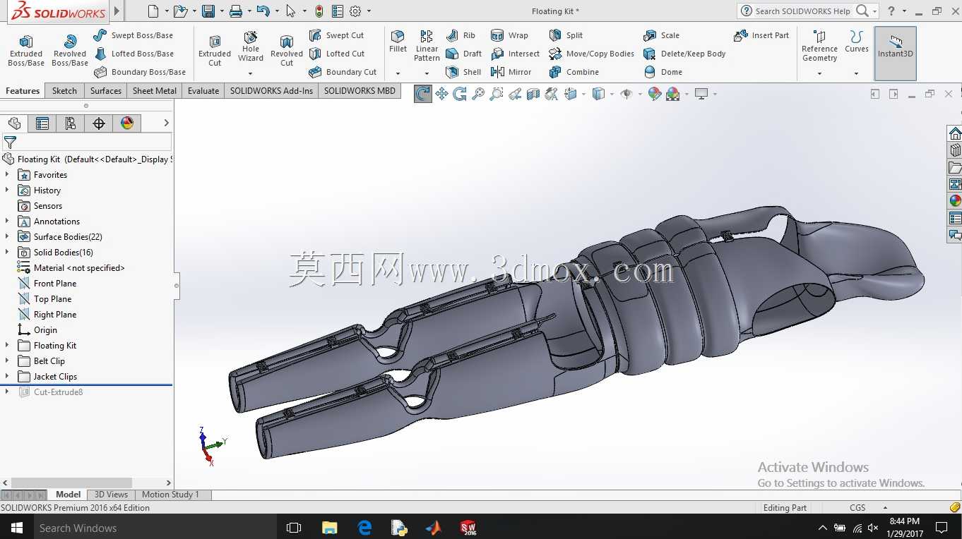Return to the Previous View
Screen dimensions: 962x539
(x=515, y=94)
